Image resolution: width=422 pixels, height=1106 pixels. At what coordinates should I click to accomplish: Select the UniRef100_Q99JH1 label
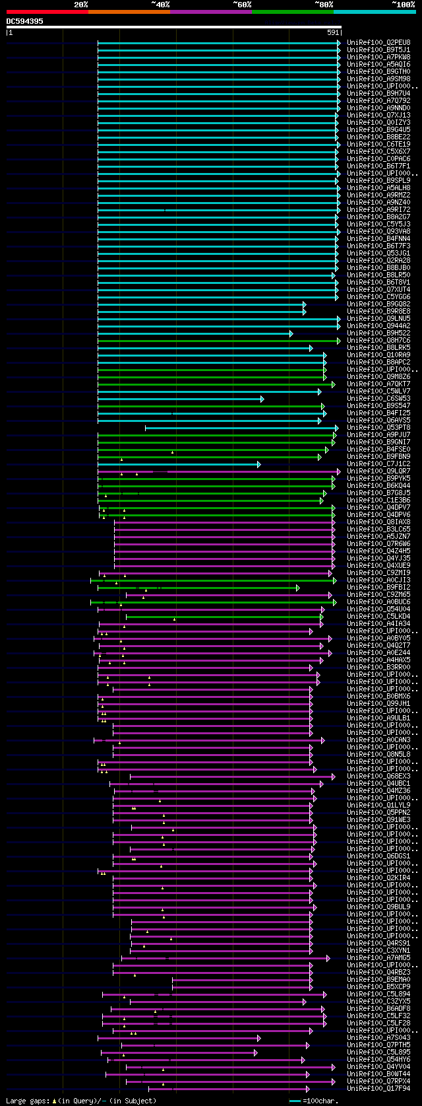point(378,703)
